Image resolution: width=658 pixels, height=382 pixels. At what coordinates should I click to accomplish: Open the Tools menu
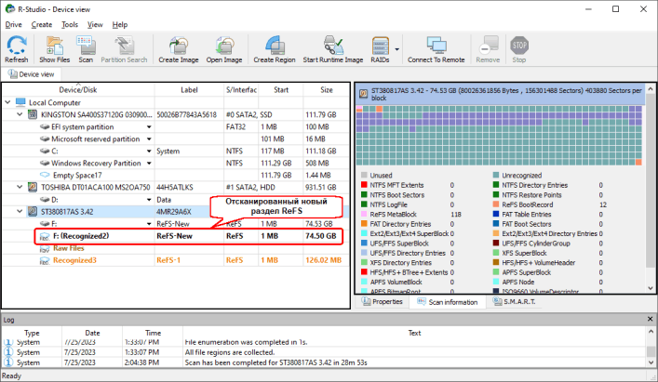coord(70,25)
